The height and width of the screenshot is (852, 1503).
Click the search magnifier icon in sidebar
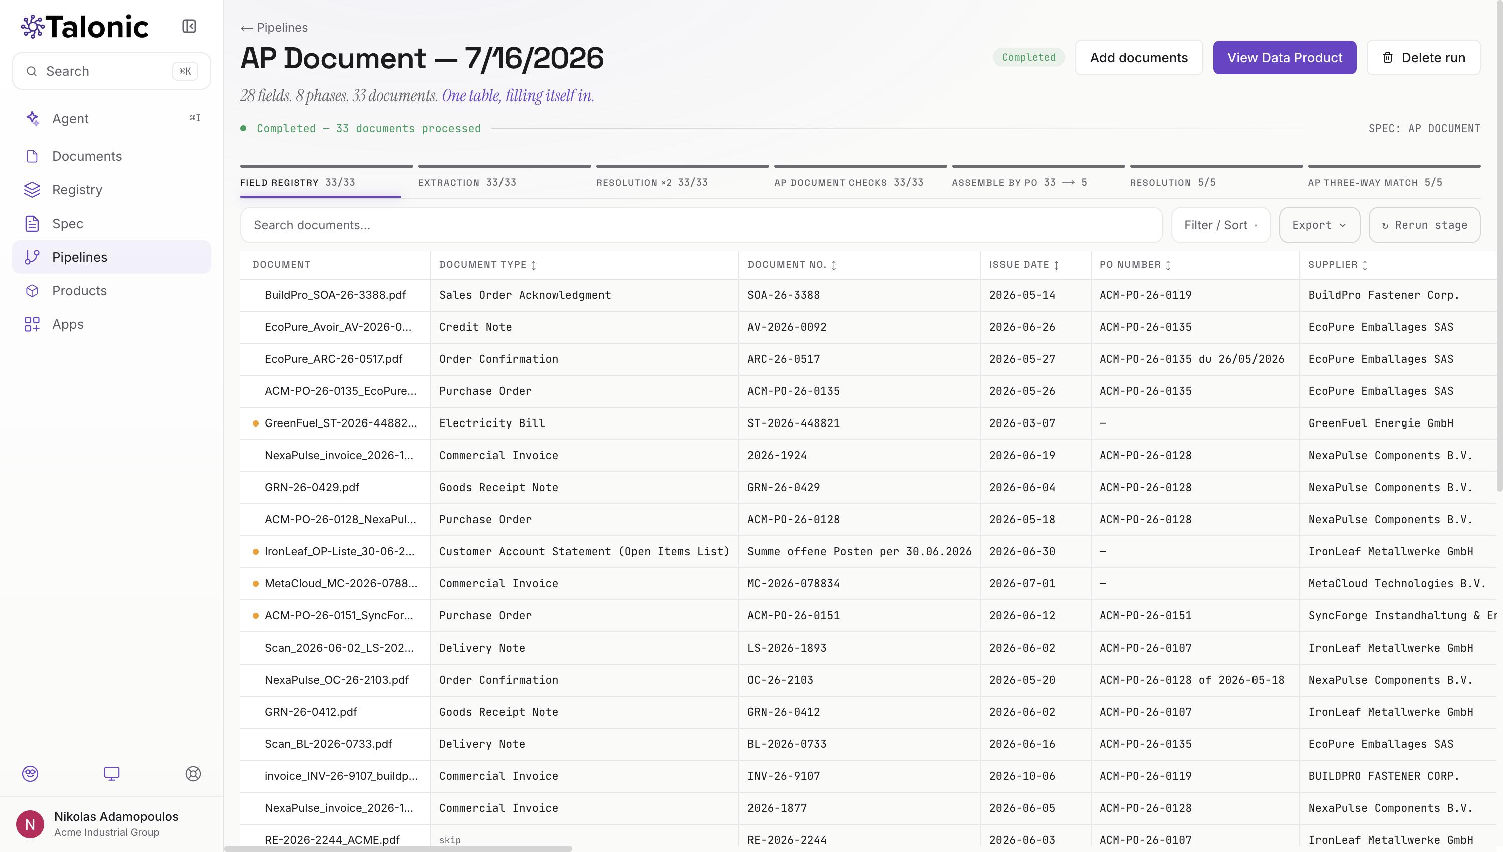32,71
